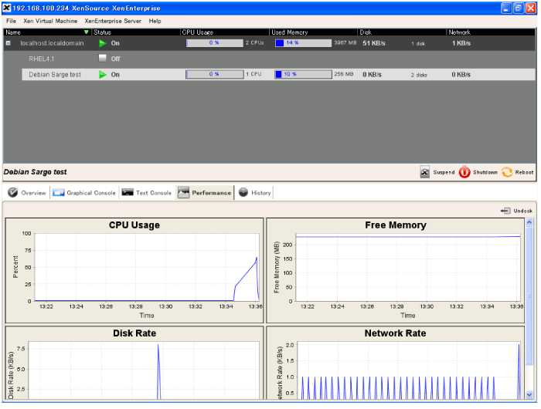Click the Network column header
The image size is (541, 409).
tap(491, 32)
